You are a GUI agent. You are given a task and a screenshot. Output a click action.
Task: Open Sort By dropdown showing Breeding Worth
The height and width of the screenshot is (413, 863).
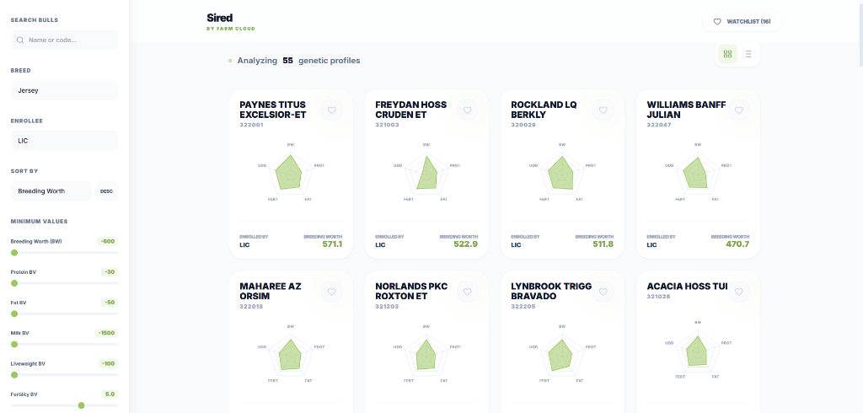[x=51, y=191]
